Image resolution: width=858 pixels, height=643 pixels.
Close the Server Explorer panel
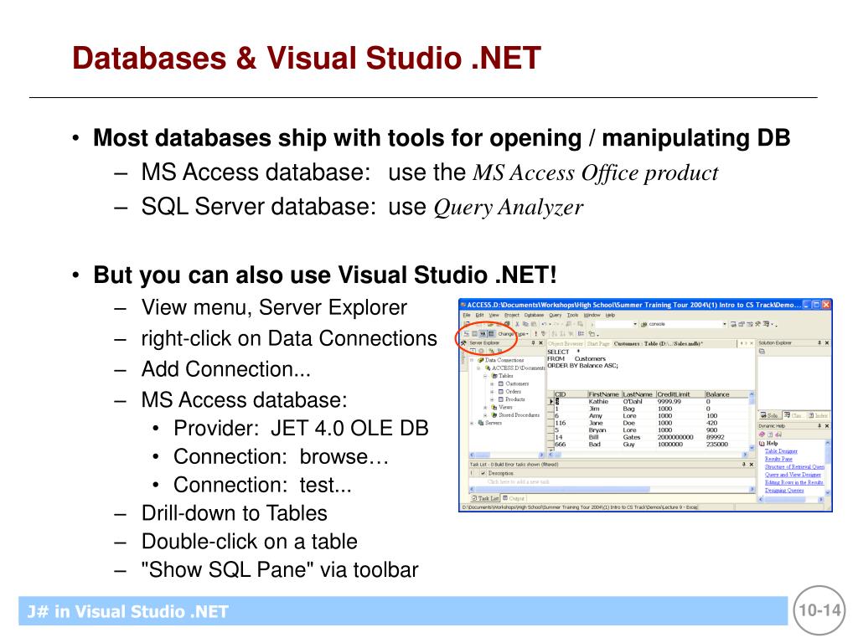(540, 342)
